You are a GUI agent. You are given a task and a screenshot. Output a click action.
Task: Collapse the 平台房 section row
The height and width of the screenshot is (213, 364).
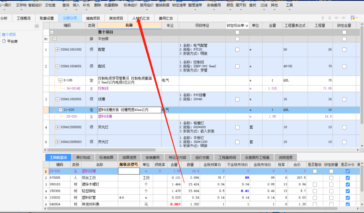click(54, 39)
